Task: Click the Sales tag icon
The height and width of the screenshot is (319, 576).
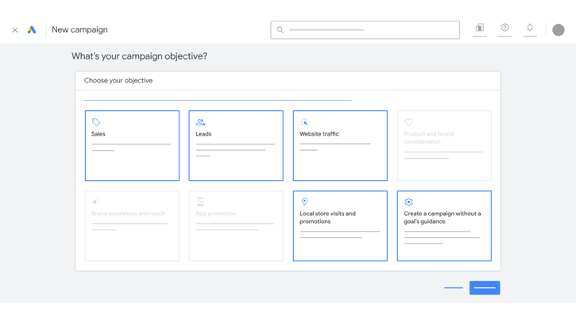Action: [x=96, y=122]
